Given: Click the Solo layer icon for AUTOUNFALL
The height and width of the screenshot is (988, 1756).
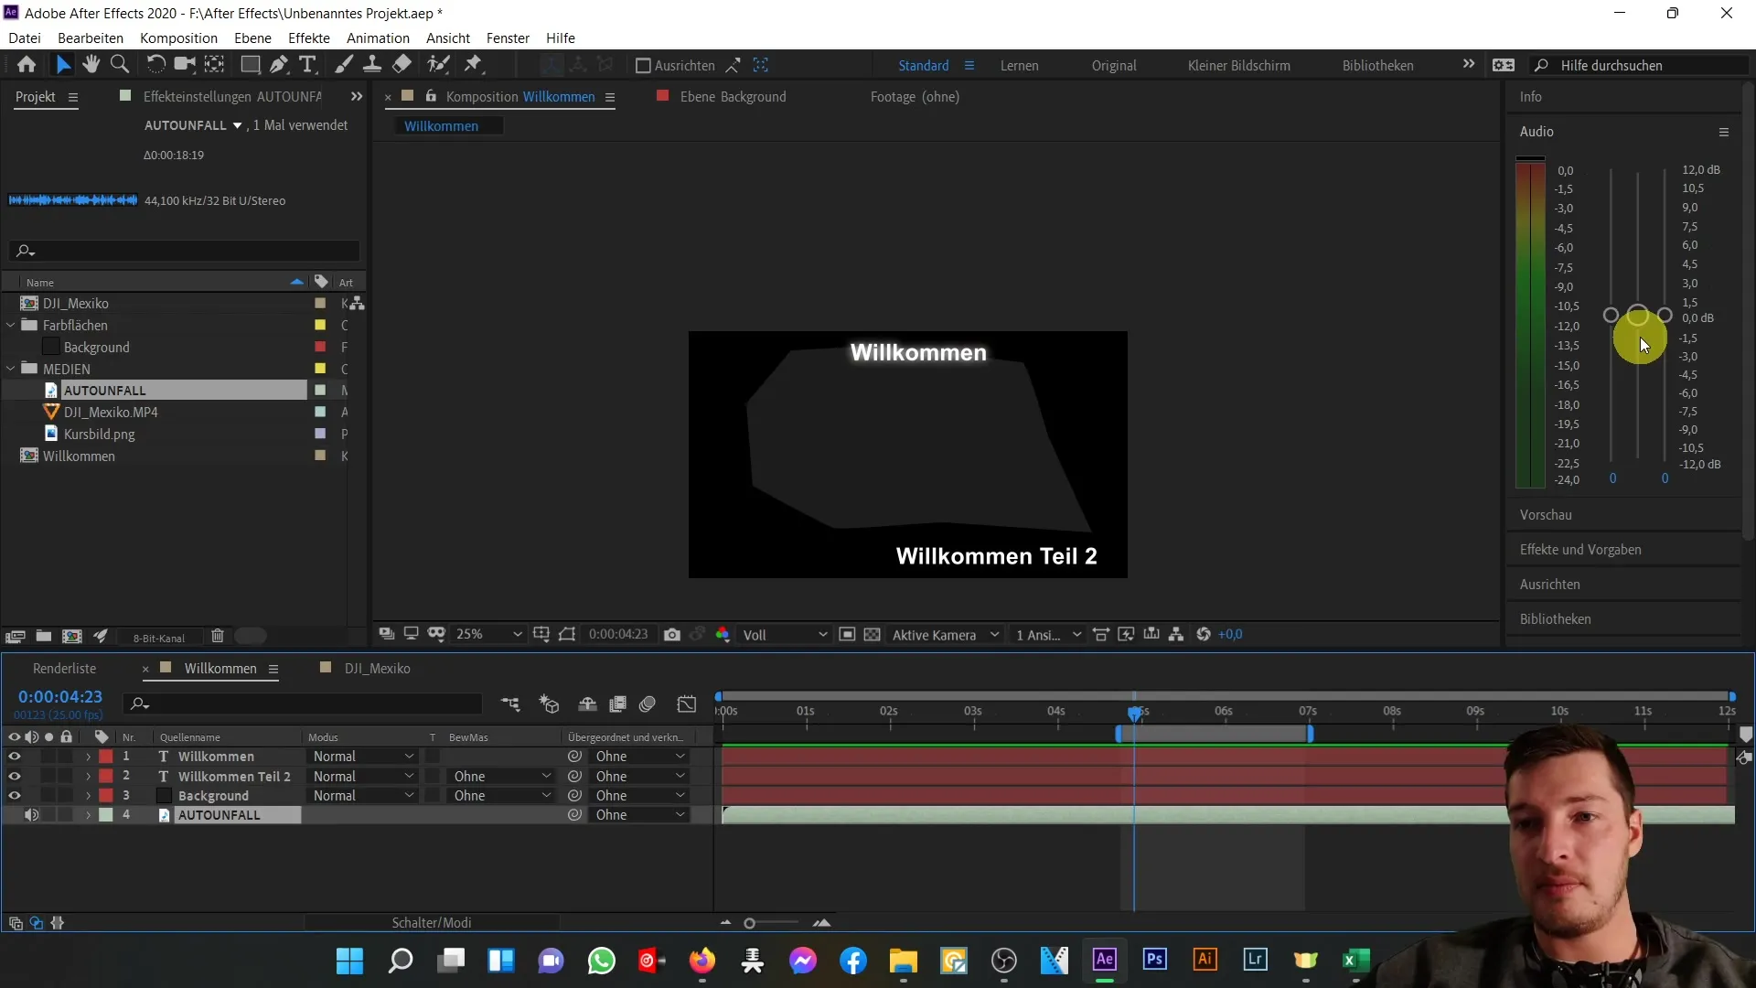Looking at the screenshot, I should coord(48,814).
